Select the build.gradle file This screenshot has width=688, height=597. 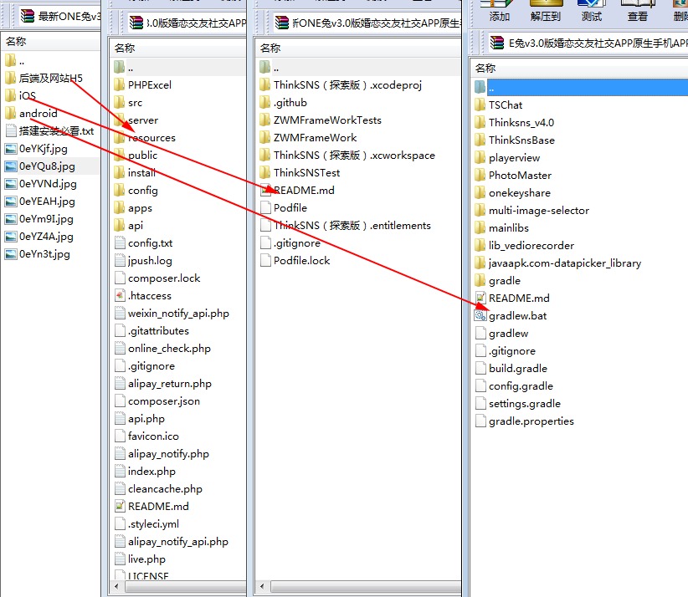click(517, 369)
